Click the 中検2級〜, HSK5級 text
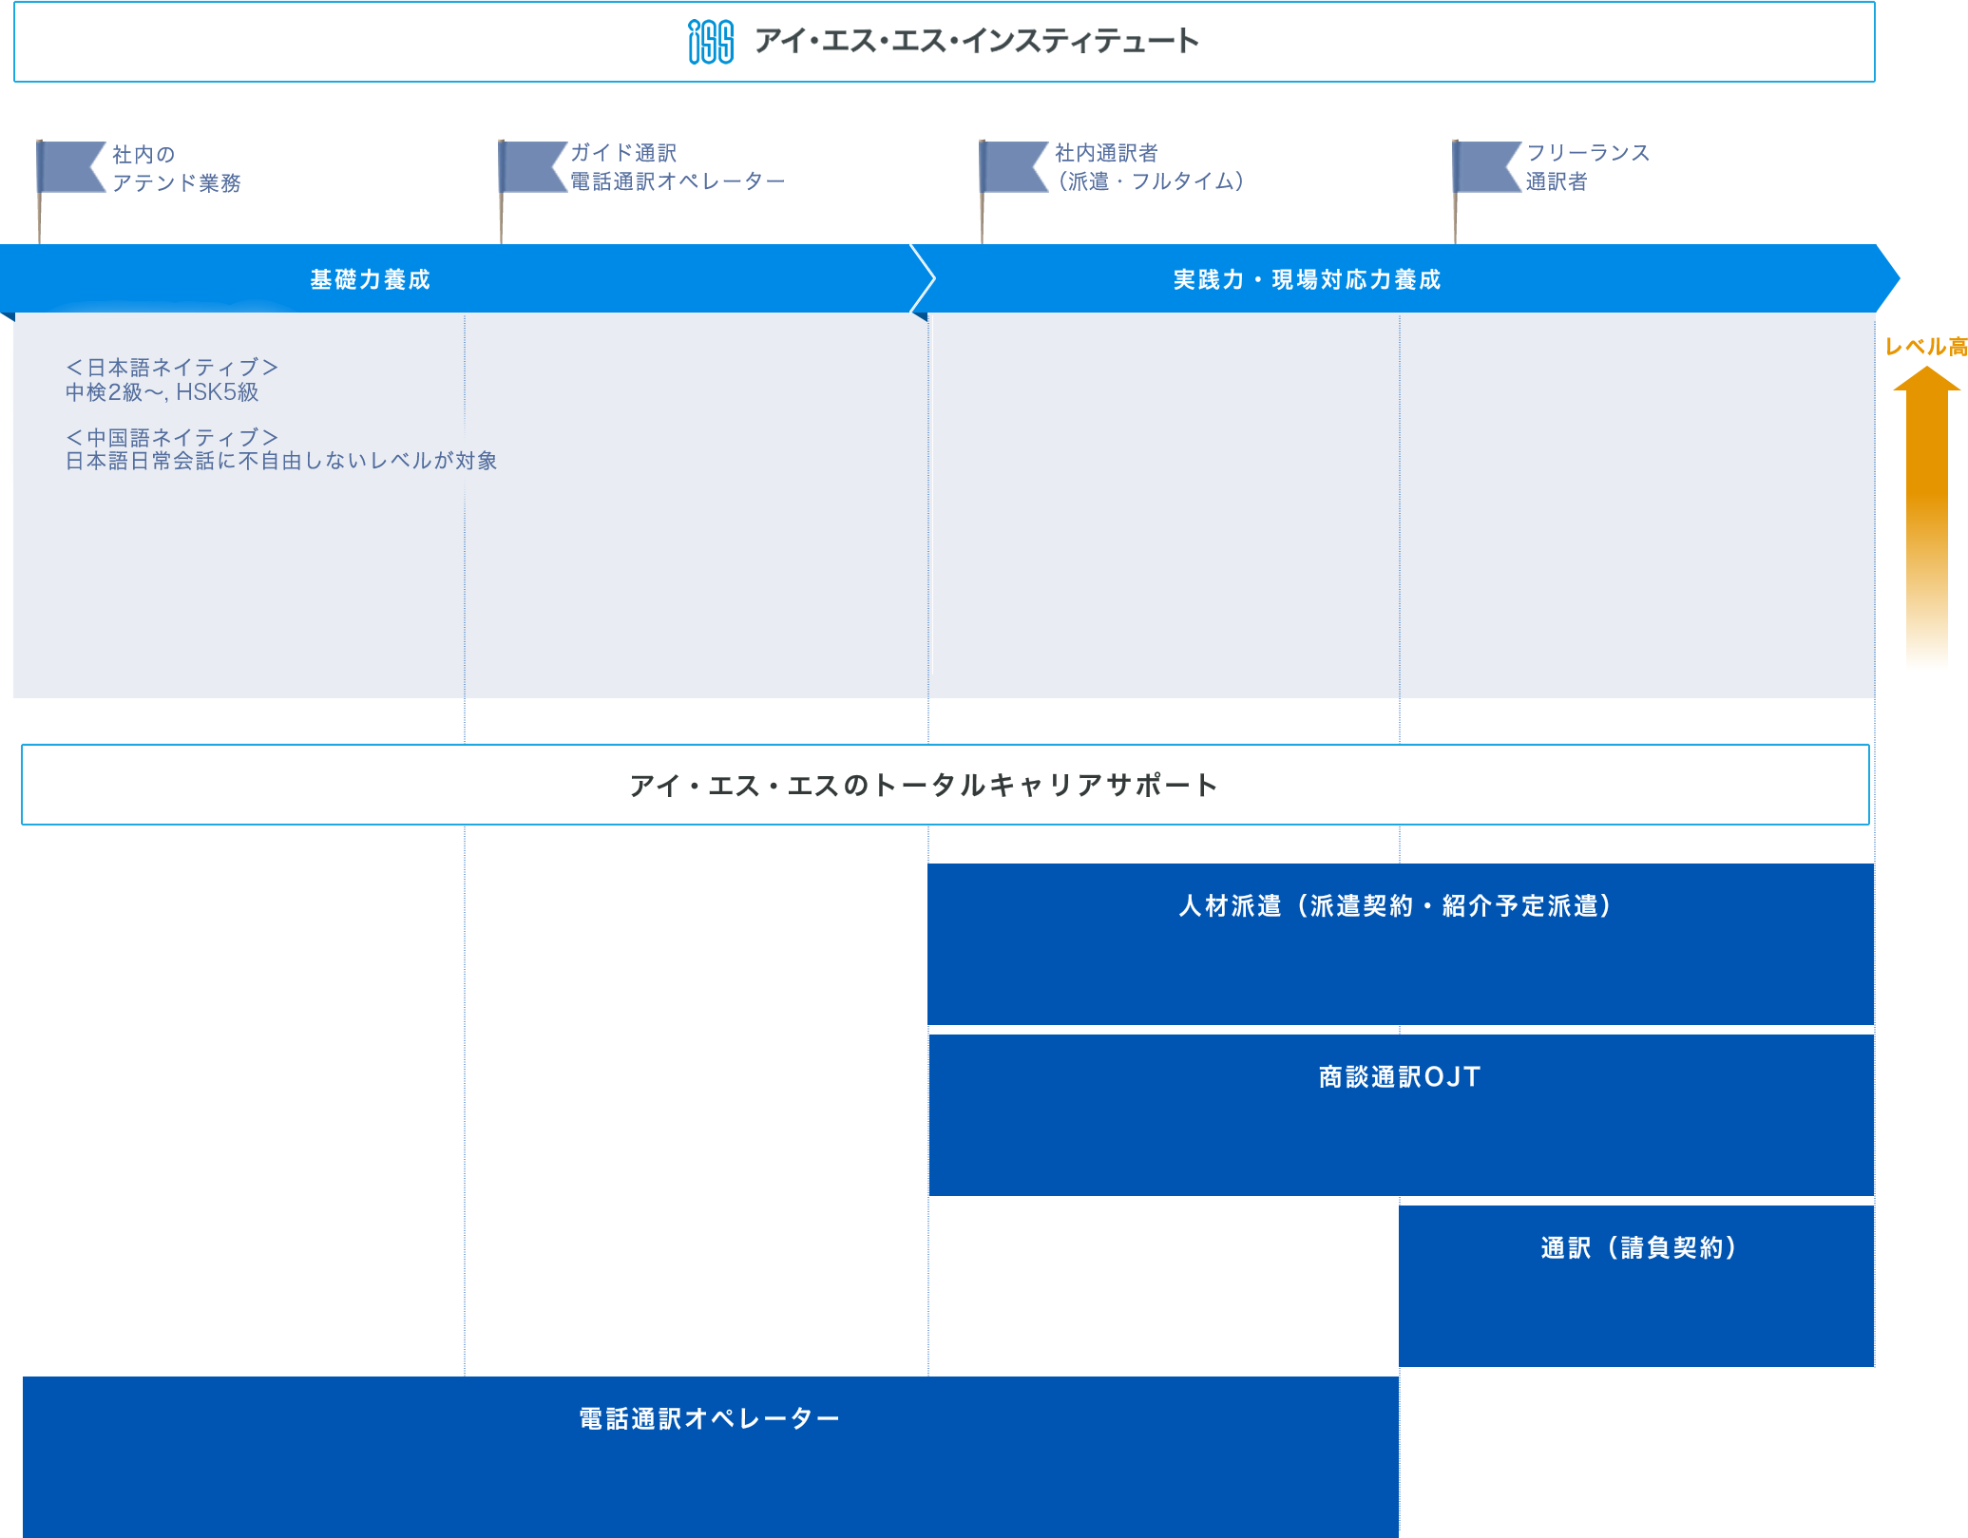This screenshot has width=1968, height=1538. [162, 392]
